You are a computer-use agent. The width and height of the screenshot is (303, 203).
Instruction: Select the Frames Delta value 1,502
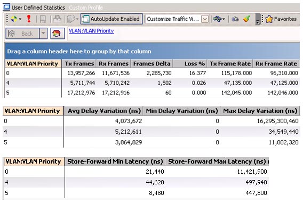pyautogui.click(x=164, y=83)
